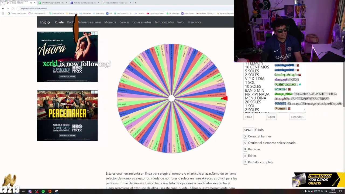Open the Contador bookmark
The width and height of the screenshot is (345, 194).
point(140,13)
